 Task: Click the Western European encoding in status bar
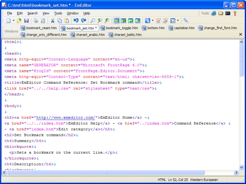(x=204, y=180)
